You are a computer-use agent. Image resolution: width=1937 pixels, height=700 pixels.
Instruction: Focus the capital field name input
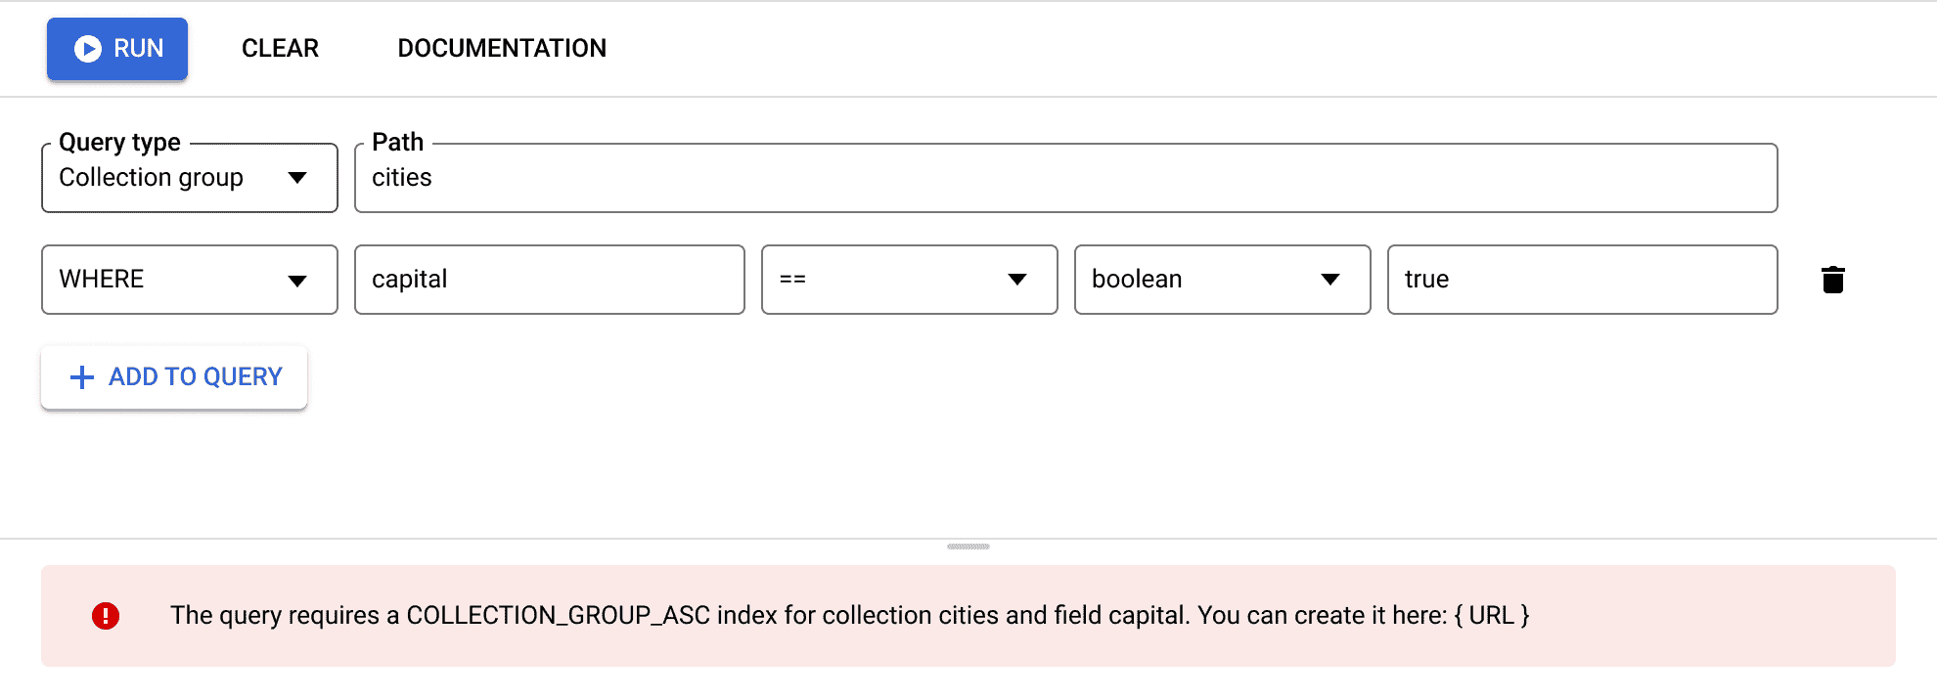(x=549, y=280)
